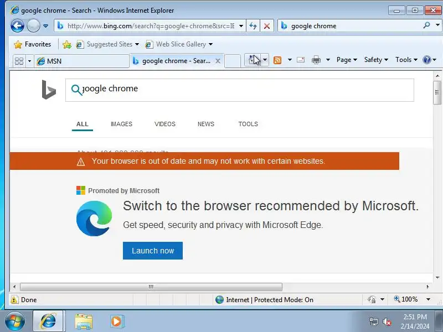Open the Favorites star button
The width and height of the screenshot is (443, 332).
(32, 44)
